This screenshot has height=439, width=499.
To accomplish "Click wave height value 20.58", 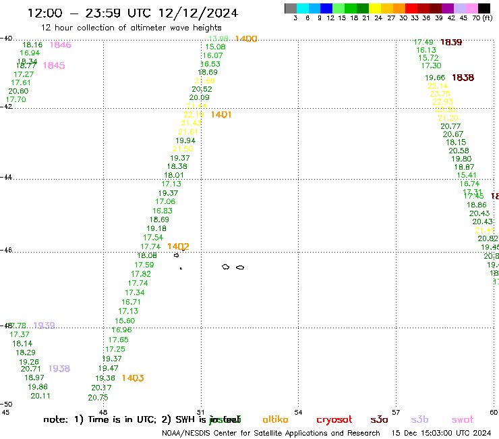I will (x=459, y=151).
